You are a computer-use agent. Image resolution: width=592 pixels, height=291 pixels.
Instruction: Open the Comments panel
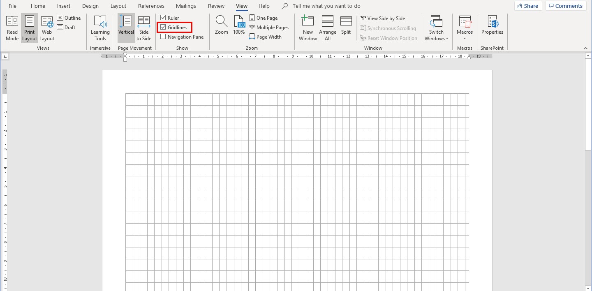[x=566, y=5]
